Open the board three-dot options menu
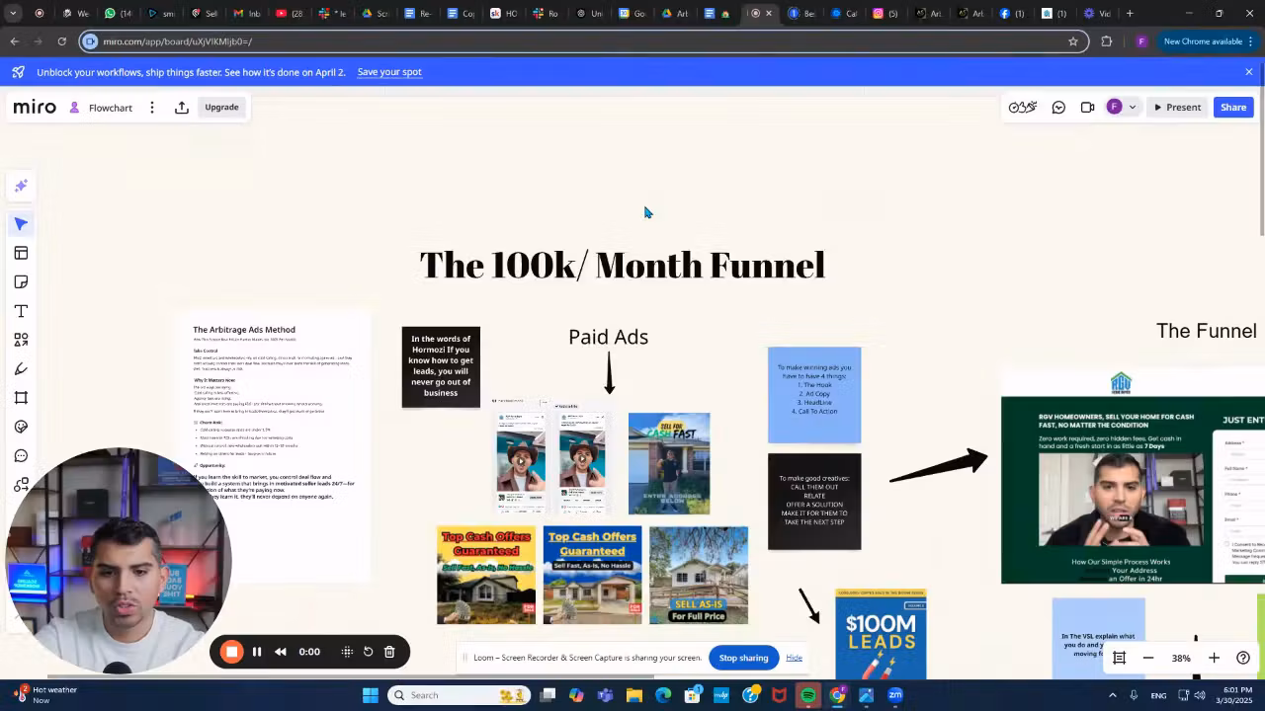1265x711 pixels. 152,108
